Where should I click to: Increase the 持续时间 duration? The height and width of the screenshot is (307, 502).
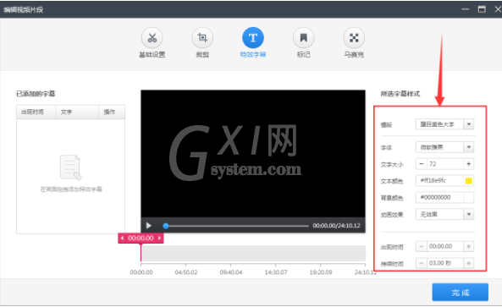[469, 263]
